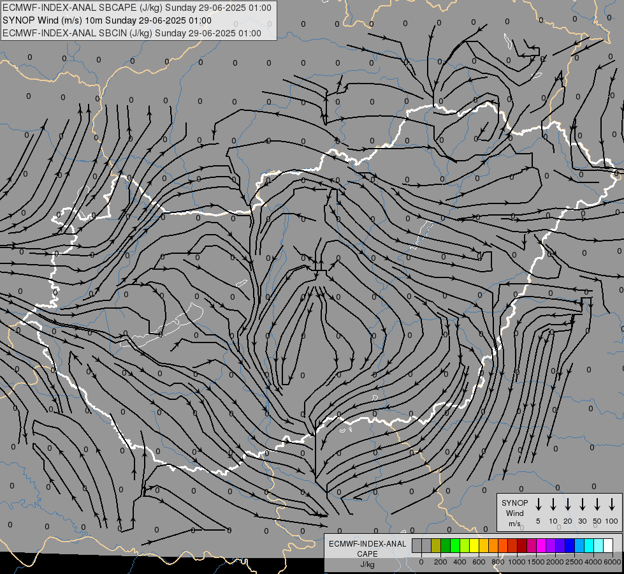Click the 50 label in wind legend
Viewport: 624px width, 574px height.
pos(597,521)
